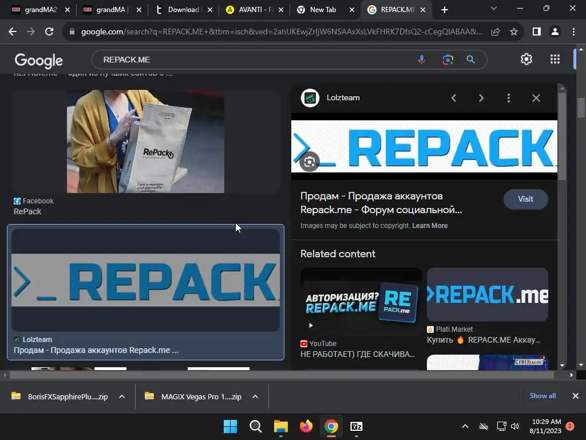Click the horizontal page scrollbar
The image size is (586, 440).
pos(281,375)
